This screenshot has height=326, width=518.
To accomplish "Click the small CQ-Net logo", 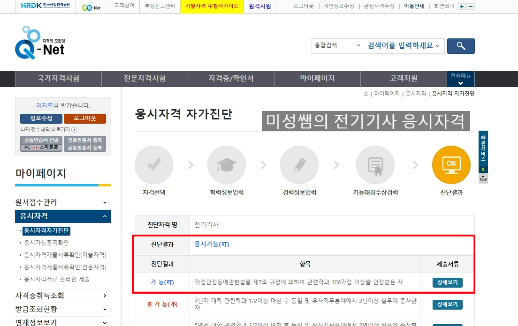I will pos(91,6).
